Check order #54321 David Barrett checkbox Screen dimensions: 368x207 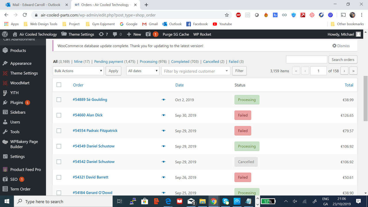click(x=59, y=177)
